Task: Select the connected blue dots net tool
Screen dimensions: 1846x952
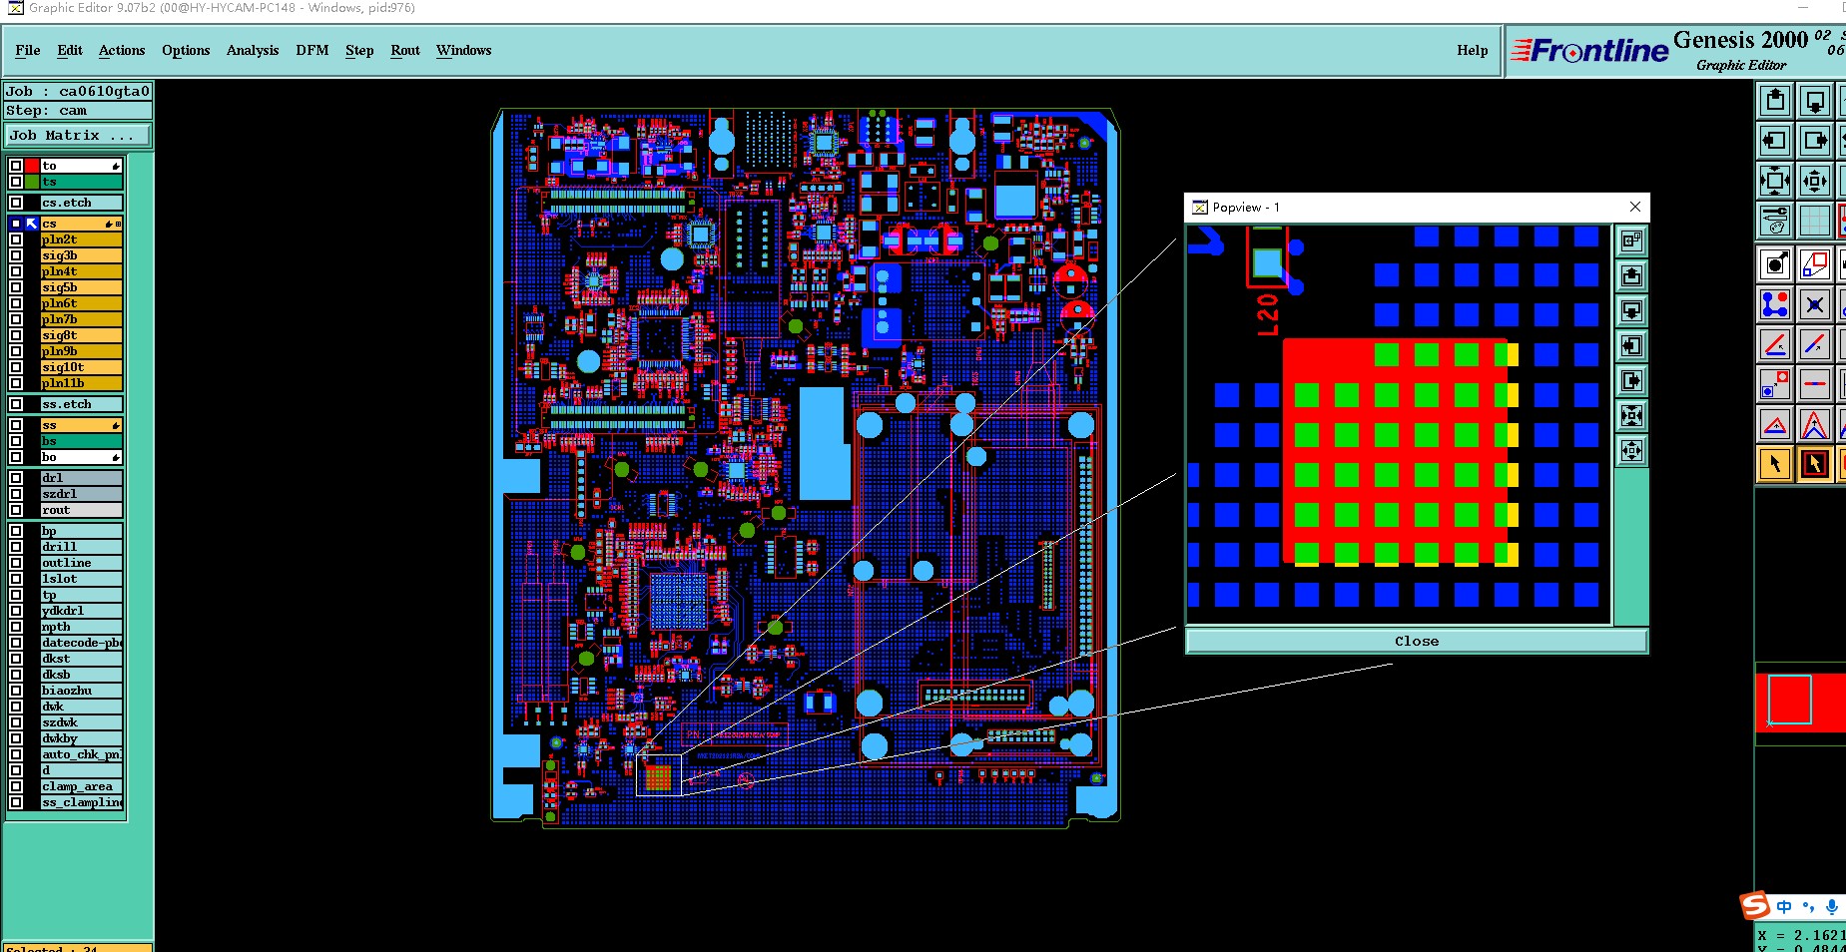Action: (x=1775, y=304)
